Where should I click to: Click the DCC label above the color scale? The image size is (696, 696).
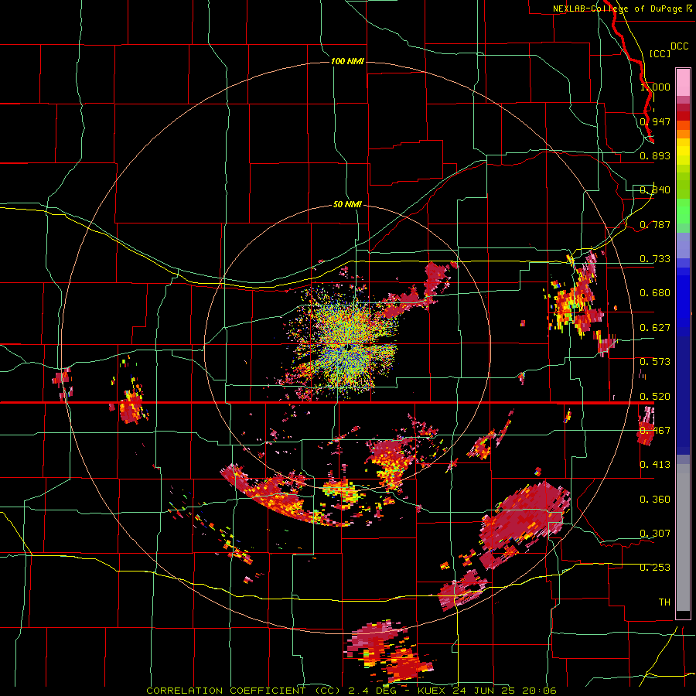(x=679, y=46)
